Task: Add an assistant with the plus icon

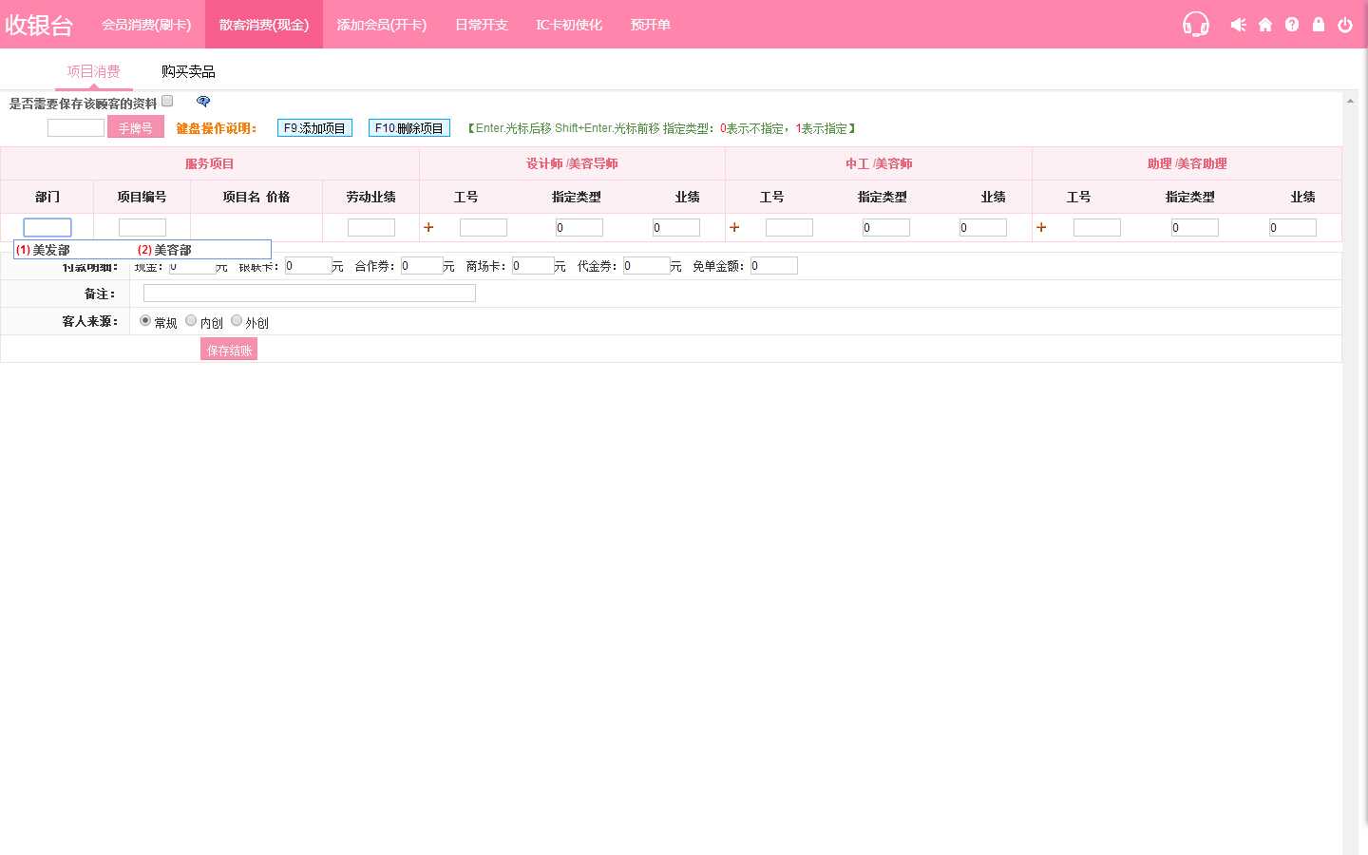Action: pyautogui.click(x=1041, y=227)
